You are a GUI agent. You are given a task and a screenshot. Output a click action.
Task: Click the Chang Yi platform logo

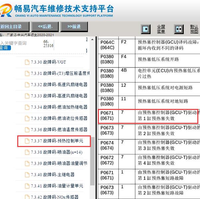[6, 11]
